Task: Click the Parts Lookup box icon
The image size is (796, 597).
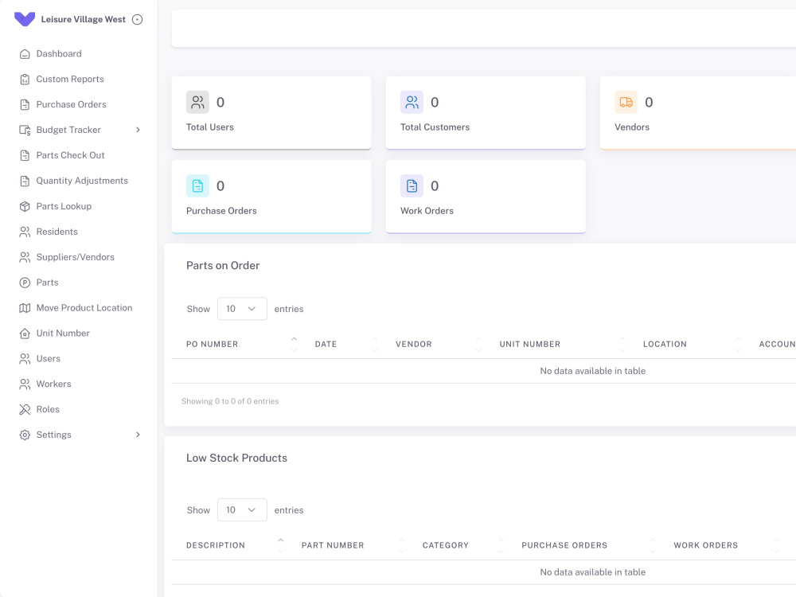Action: 25,206
